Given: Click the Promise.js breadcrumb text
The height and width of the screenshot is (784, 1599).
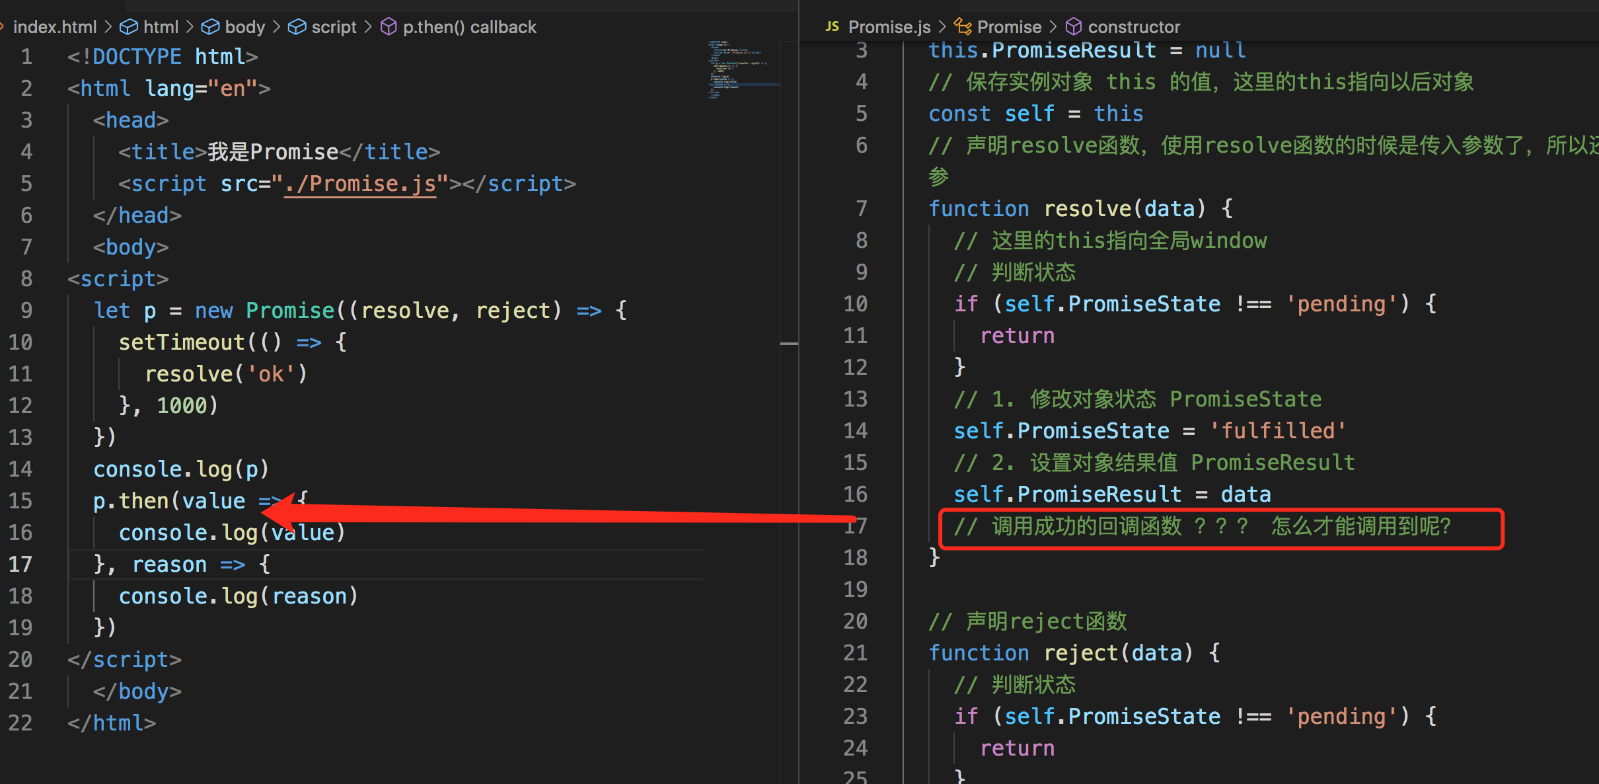Looking at the screenshot, I should [x=889, y=27].
